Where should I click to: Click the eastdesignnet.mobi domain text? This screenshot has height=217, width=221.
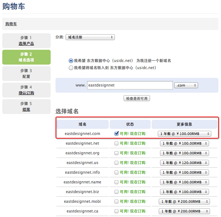coord(83,201)
